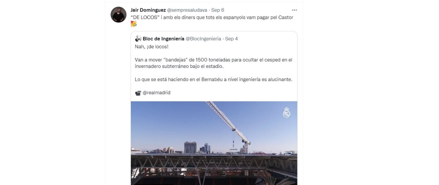Click the Real Madrid crest watermark in video
439x185 pixels.
point(286,112)
